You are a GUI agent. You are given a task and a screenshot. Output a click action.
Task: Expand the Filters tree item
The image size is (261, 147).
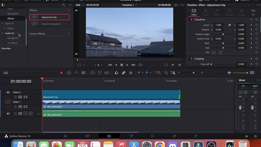(5, 28)
